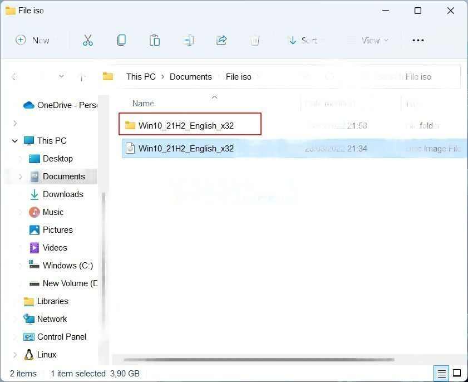This screenshot has height=382, width=468.
Task: Click the Search File iso field
Action: [409, 77]
